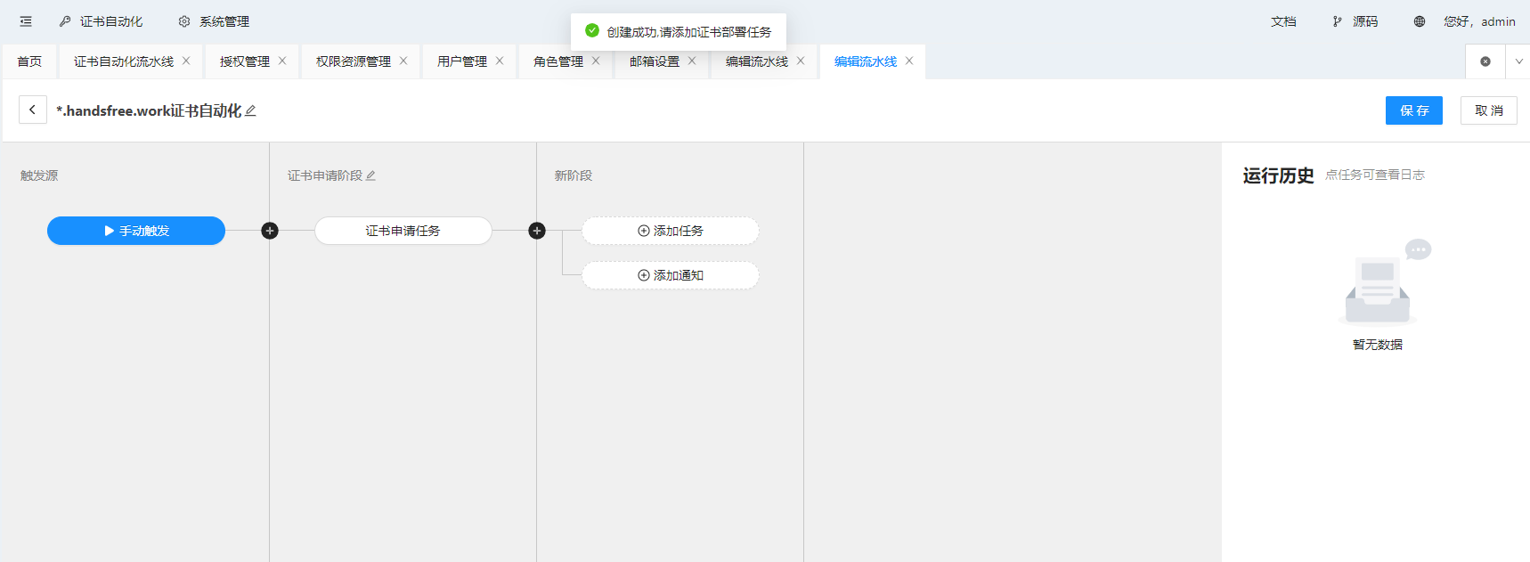Open the 证书自动化 top menu
Screen dimensions: 1530x562
tap(102, 21)
